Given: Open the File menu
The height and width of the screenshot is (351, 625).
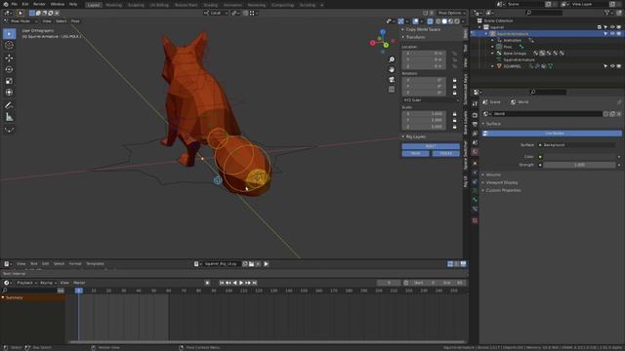Looking at the screenshot, I should [15, 4].
